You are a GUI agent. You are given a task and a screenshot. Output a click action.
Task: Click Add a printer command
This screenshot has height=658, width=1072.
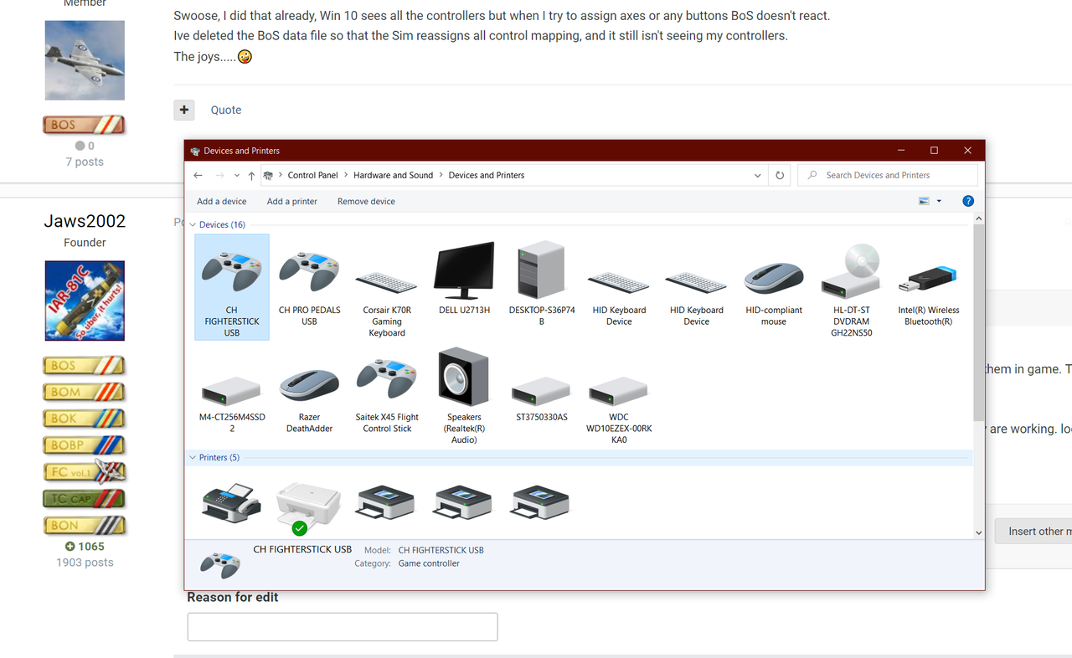click(x=292, y=201)
